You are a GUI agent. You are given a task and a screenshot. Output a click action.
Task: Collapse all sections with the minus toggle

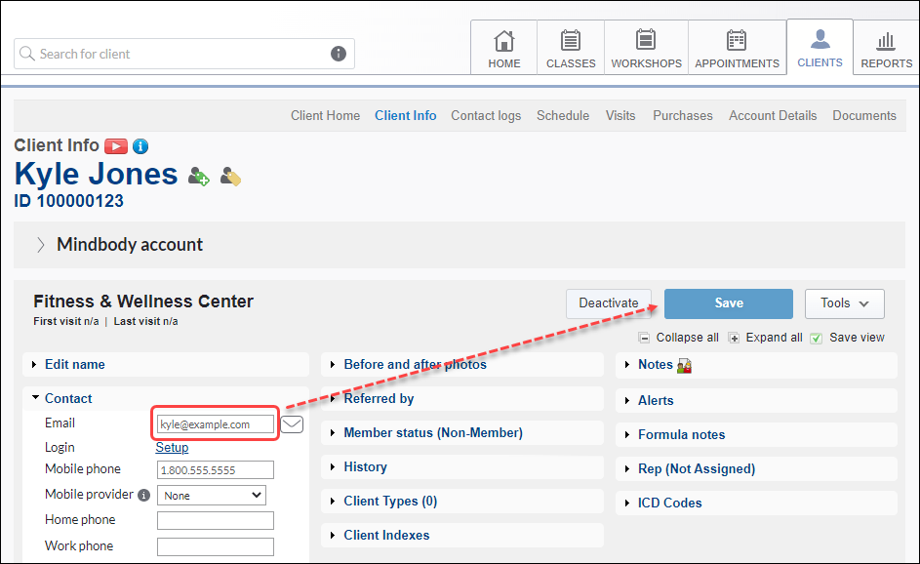[644, 337]
